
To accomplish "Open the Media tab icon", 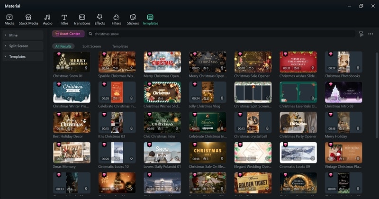I will (9, 17).
